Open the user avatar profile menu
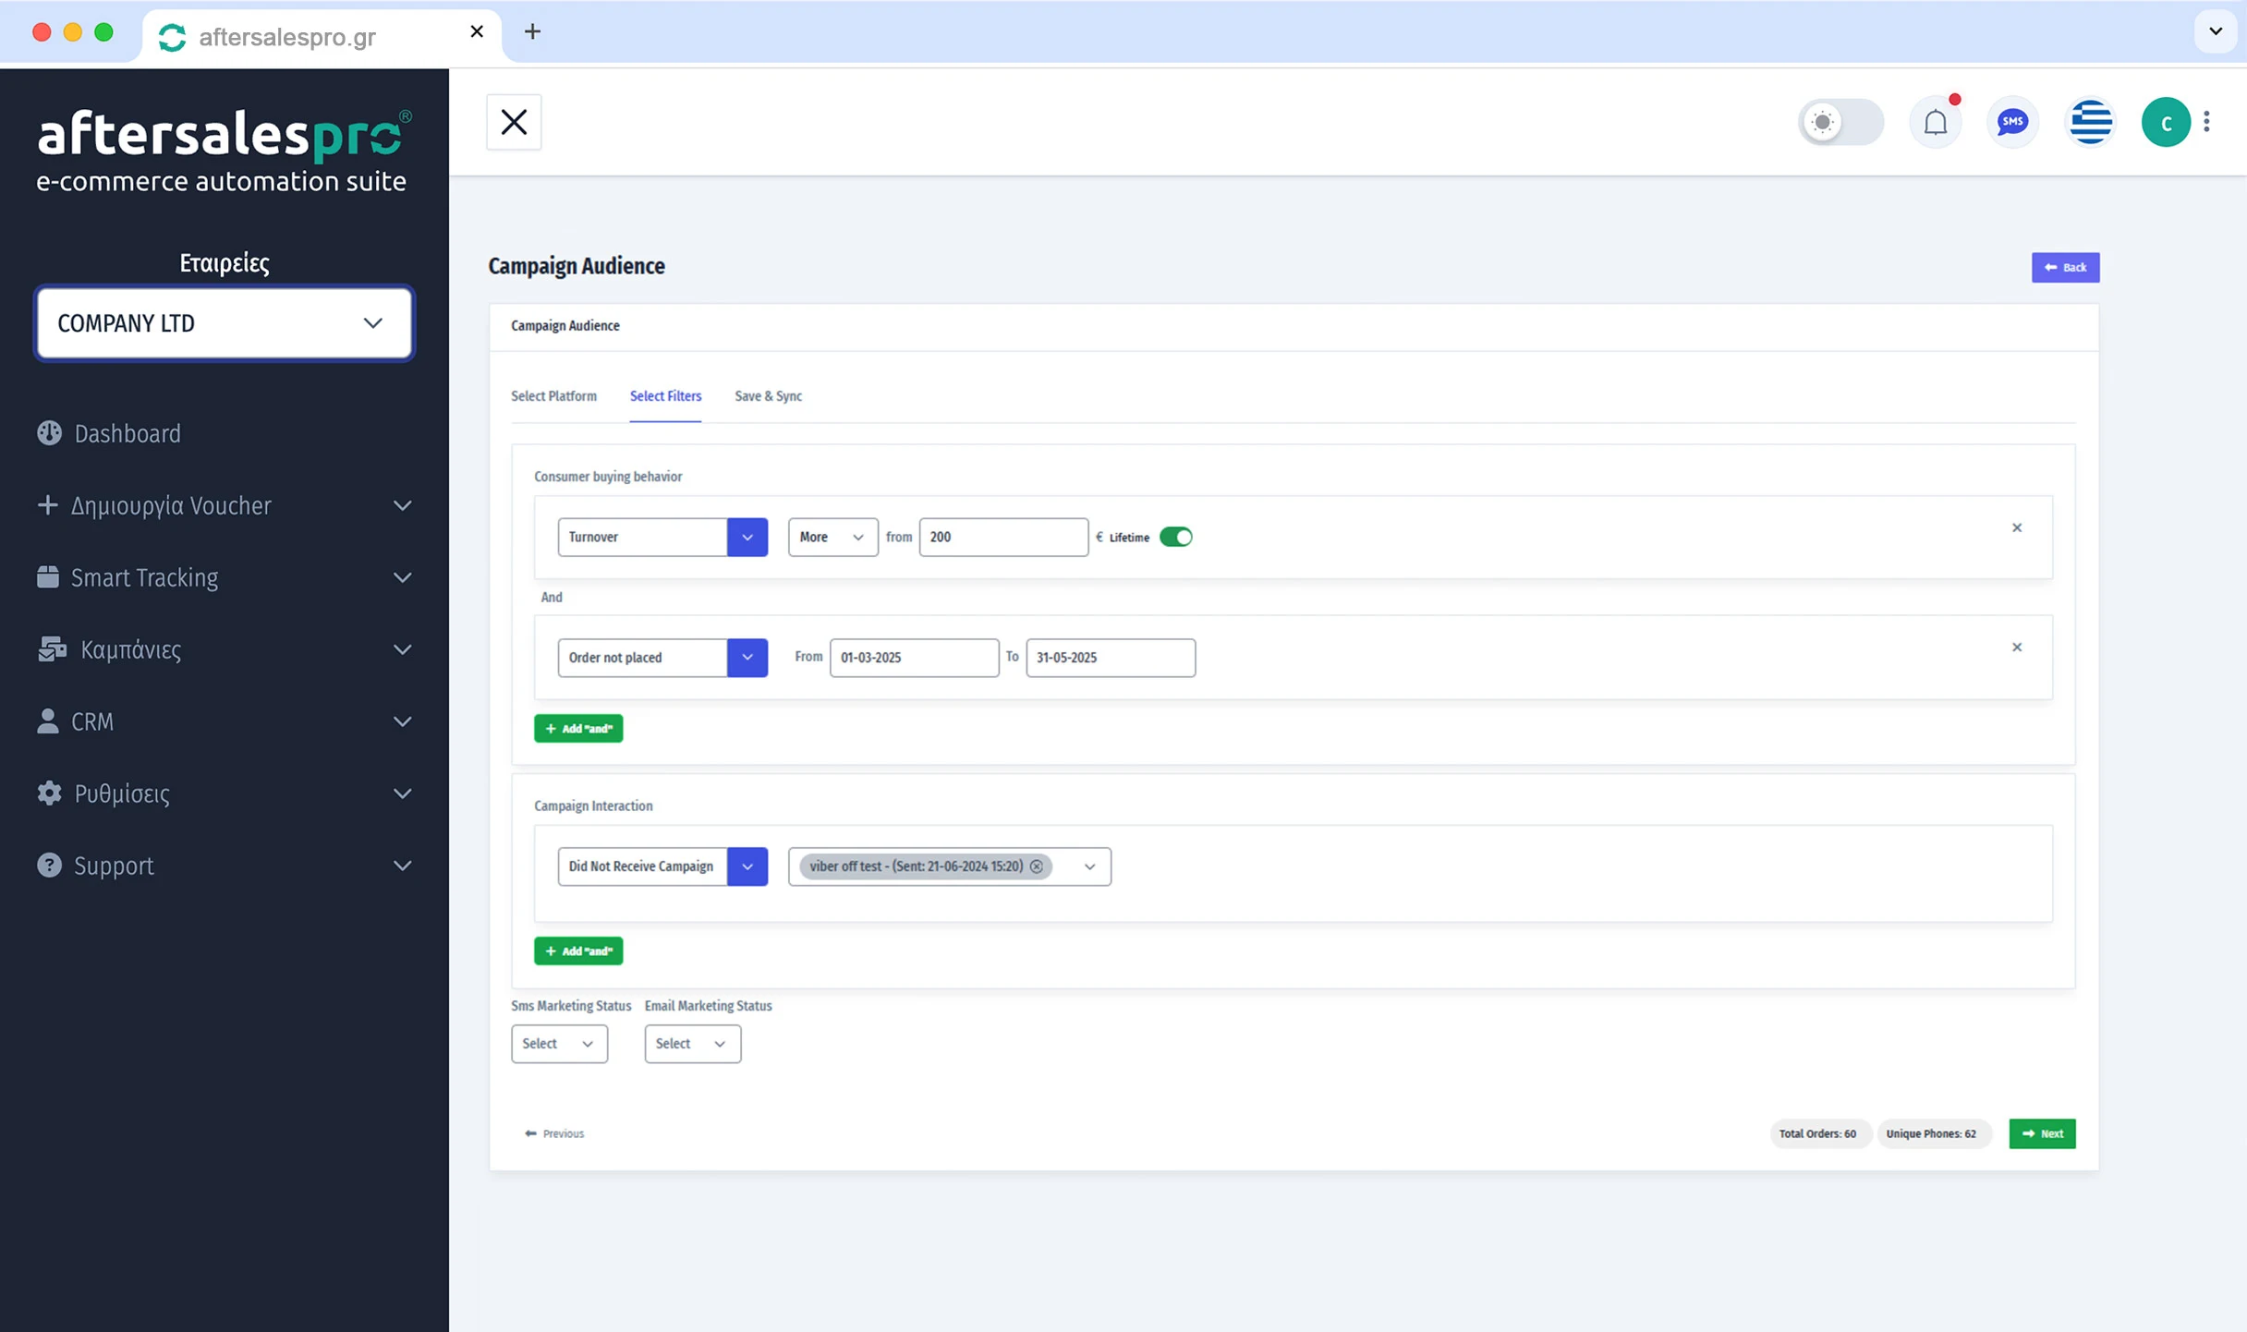The width and height of the screenshot is (2247, 1332). 2167,121
